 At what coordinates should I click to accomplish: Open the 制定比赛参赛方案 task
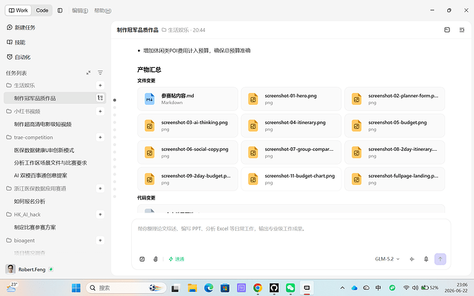(35, 227)
